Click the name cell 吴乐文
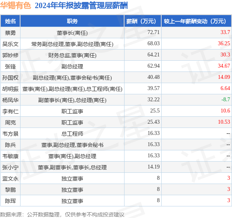 pyautogui.click(x=10, y=44)
